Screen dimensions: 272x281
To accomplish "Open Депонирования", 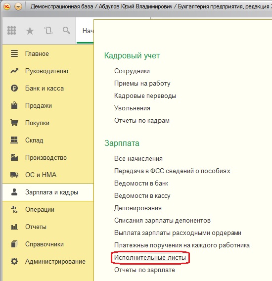I will 138,208.
